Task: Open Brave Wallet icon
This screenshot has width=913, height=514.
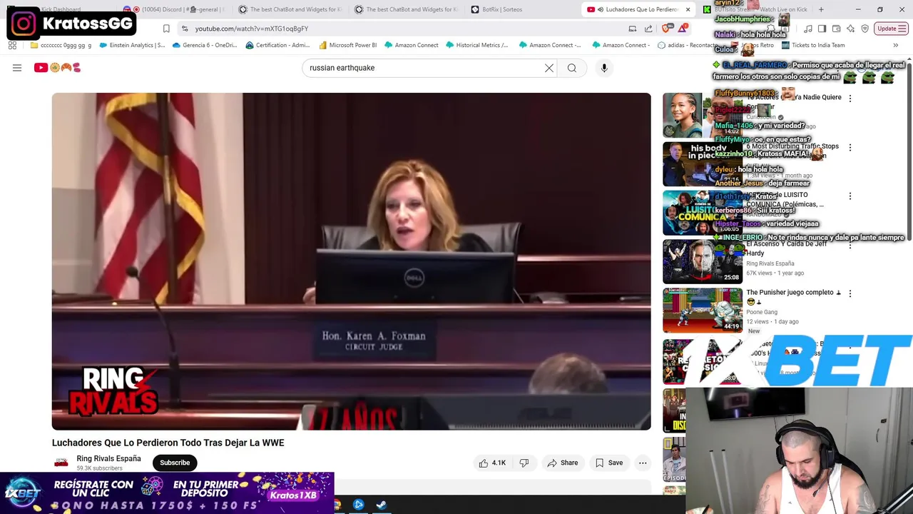Action: 836,29
